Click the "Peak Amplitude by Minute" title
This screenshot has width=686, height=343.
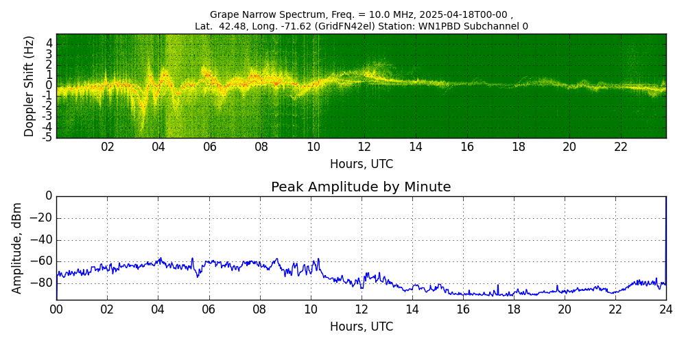click(361, 187)
